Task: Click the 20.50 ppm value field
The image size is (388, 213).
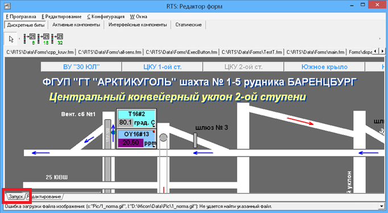Action: pyautogui.click(x=131, y=143)
